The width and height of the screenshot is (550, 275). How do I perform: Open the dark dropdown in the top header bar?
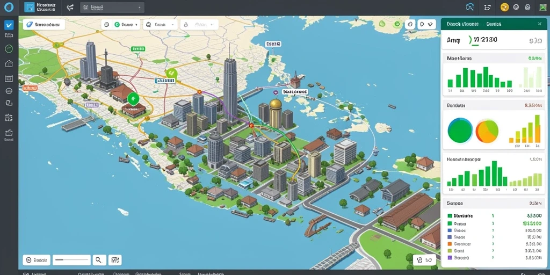click(112, 7)
